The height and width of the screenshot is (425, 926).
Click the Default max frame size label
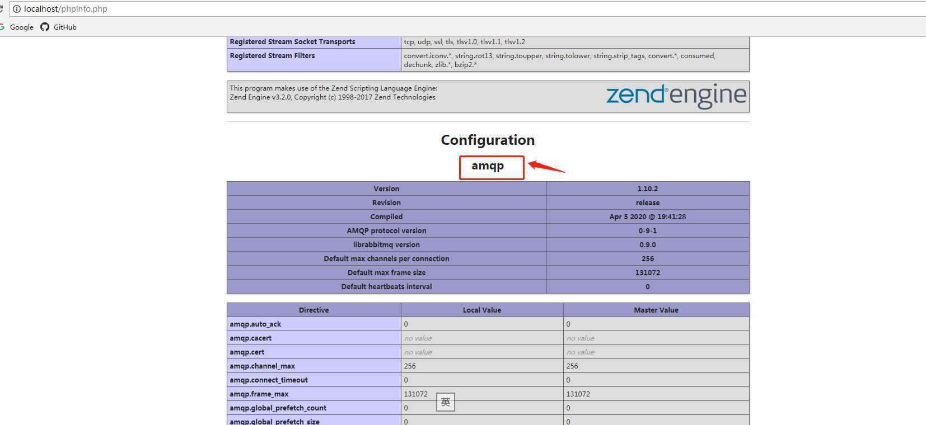tap(386, 272)
